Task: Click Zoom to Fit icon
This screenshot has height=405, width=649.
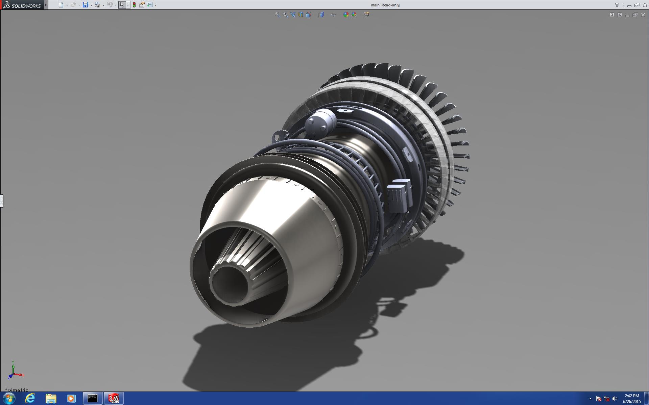Action: coord(278,15)
